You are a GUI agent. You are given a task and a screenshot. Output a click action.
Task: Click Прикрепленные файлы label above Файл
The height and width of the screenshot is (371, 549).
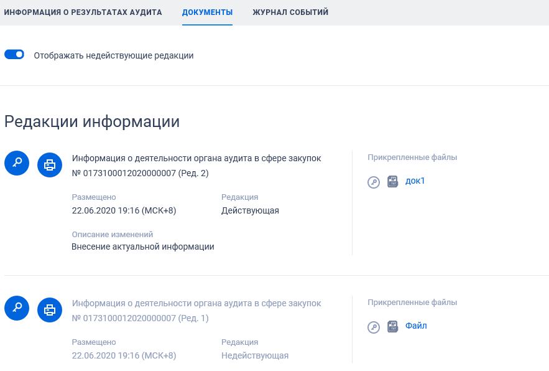(x=412, y=303)
